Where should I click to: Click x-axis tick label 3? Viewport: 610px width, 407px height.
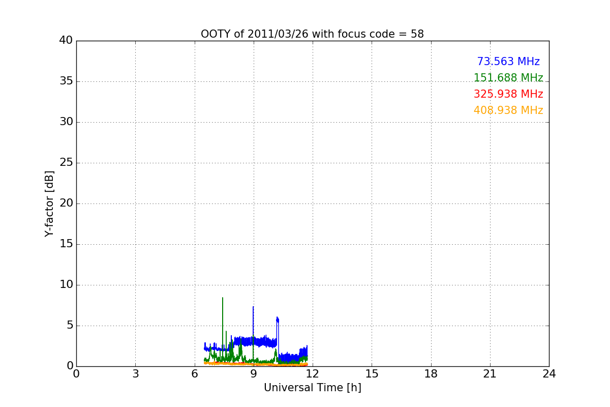[135, 374]
